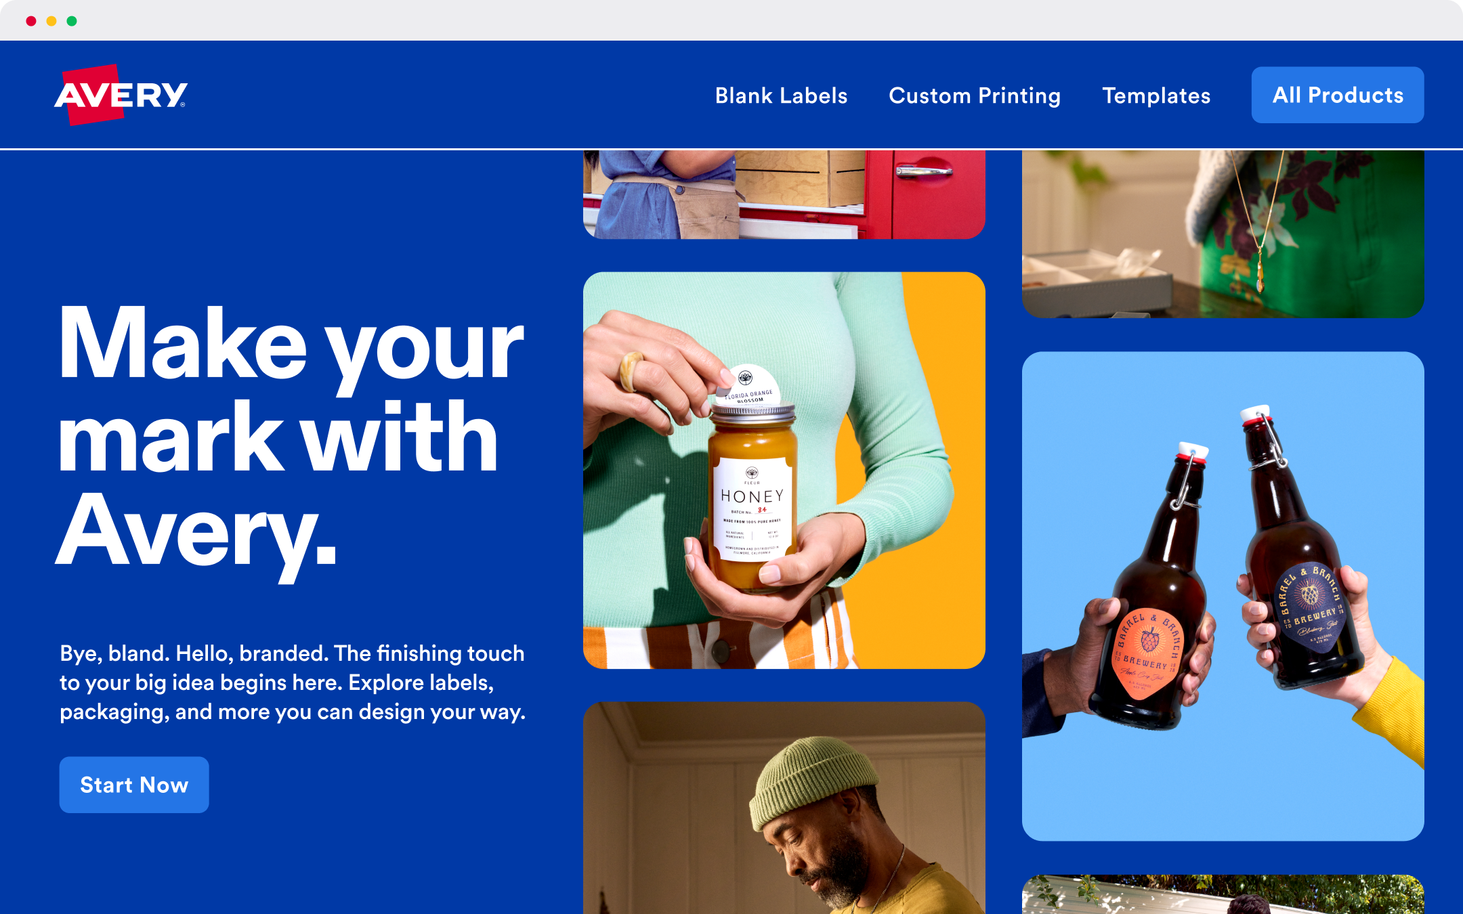The width and height of the screenshot is (1463, 914).
Task: Select the man in green beanie photo
Action: pyautogui.click(x=784, y=808)
